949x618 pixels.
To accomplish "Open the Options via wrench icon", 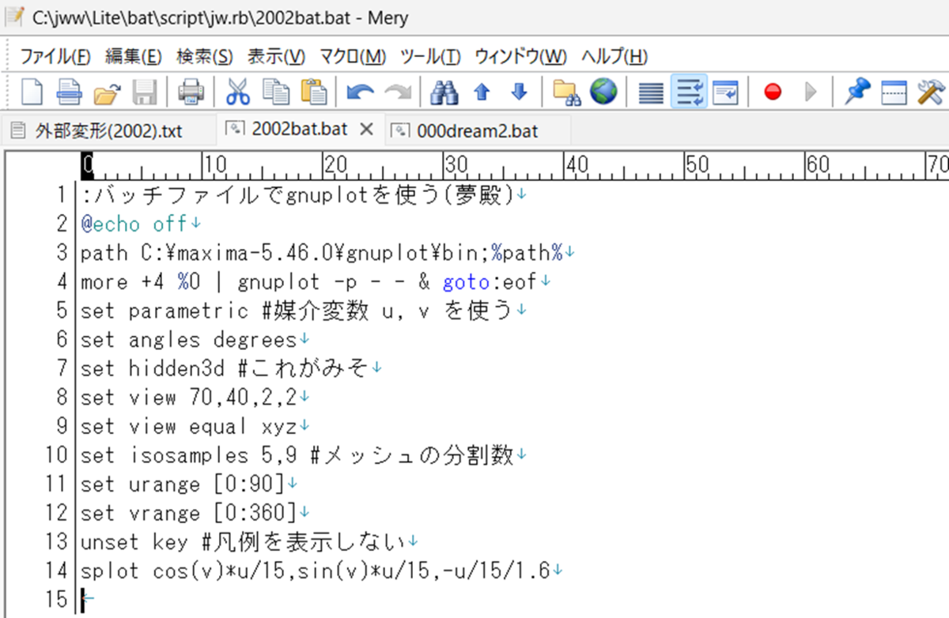I will point(930,91).
